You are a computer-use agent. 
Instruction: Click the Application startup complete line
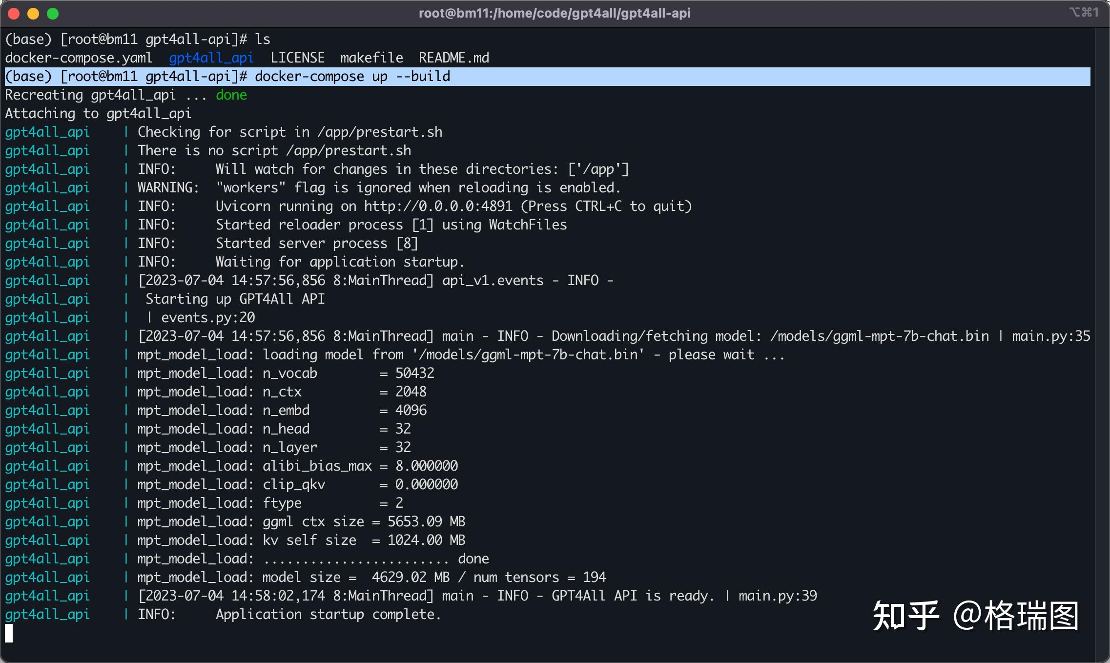(329, 614)
